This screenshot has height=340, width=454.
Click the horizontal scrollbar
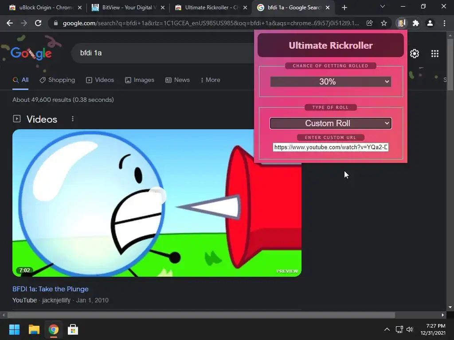[201, 315]
